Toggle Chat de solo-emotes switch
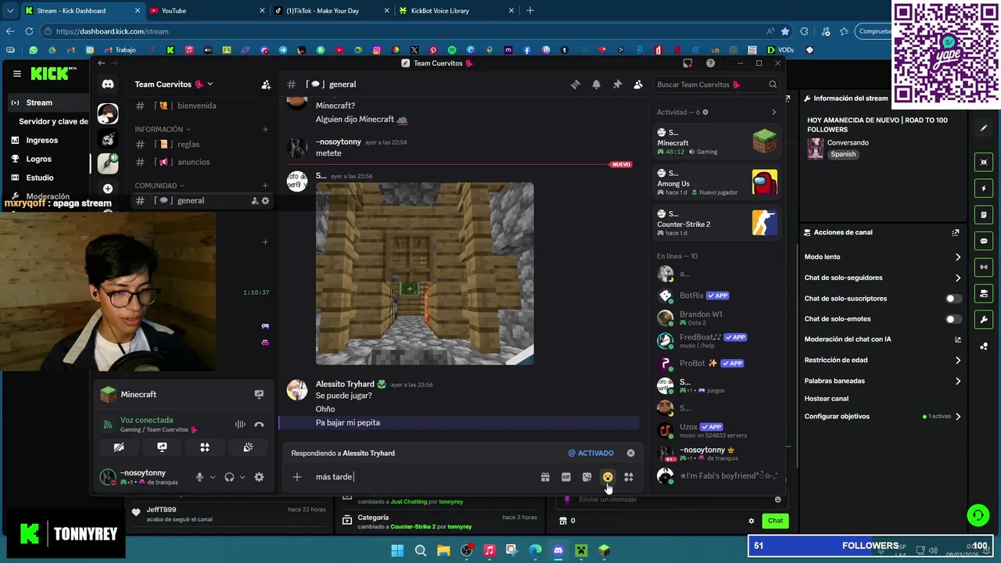 (x=953, y=319)
